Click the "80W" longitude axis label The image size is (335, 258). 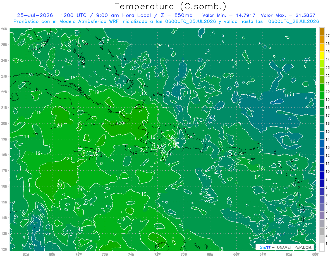[52, 254]
